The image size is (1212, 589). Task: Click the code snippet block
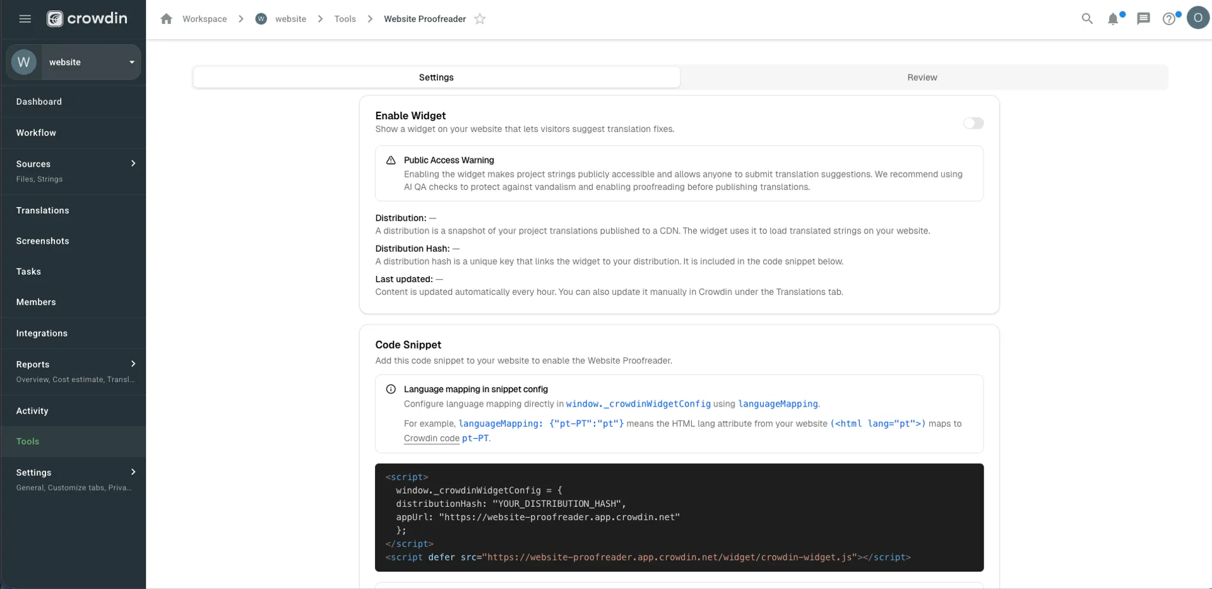pos(679,518)
